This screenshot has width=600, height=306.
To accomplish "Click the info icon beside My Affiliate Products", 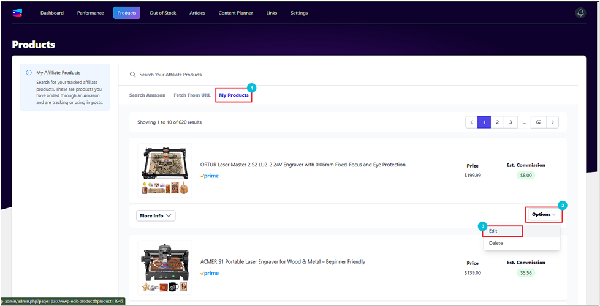I will (29, 73).
